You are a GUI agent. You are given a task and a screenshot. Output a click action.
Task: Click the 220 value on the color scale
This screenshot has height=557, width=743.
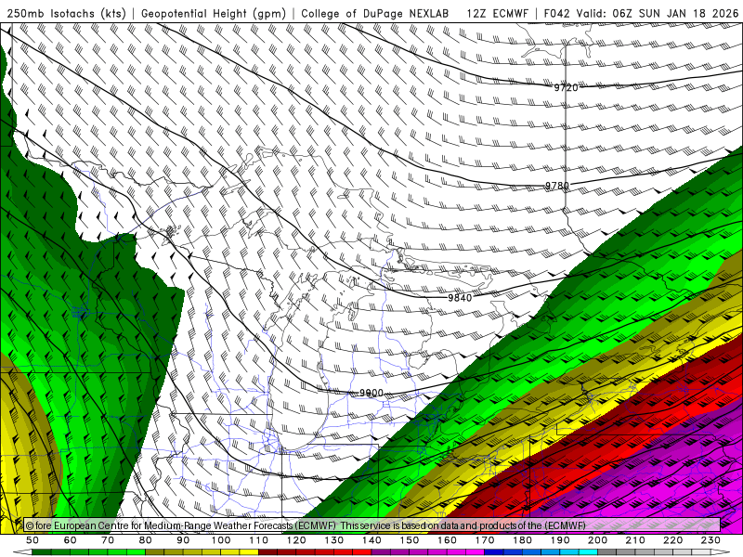point(673,540)
